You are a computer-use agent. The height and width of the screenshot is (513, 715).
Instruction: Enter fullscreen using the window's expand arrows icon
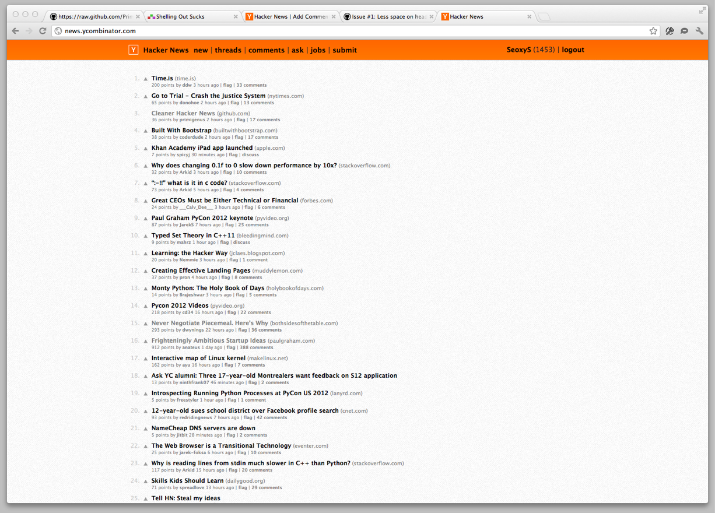click(702, 10)
